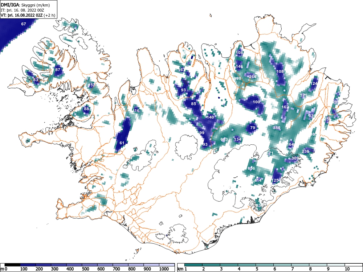Click the map value 61
363x272 pixels.
coord(122,143)
